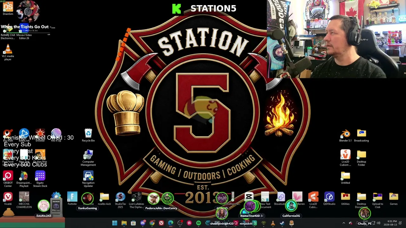Viewport: 406px width, 228px height.
Task: Select the Elgato Stream Deck shortcut
Action: [40, 179]
